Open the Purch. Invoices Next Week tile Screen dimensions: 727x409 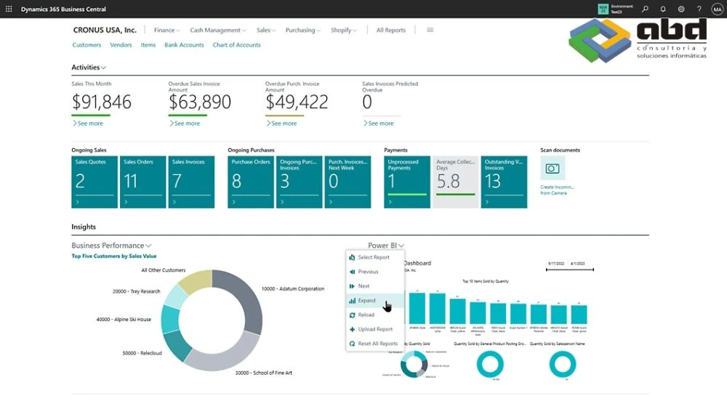(348, 182)
